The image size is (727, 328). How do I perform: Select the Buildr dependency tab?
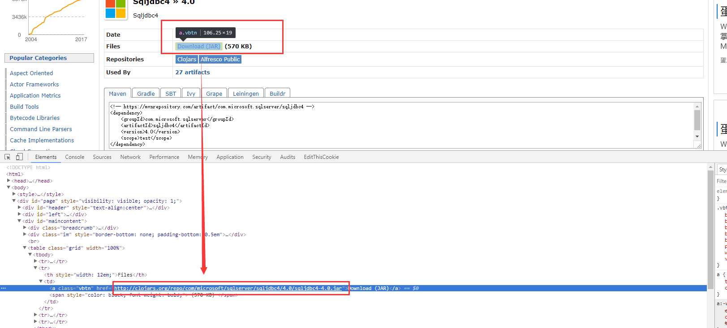click(x=278, y=94)
